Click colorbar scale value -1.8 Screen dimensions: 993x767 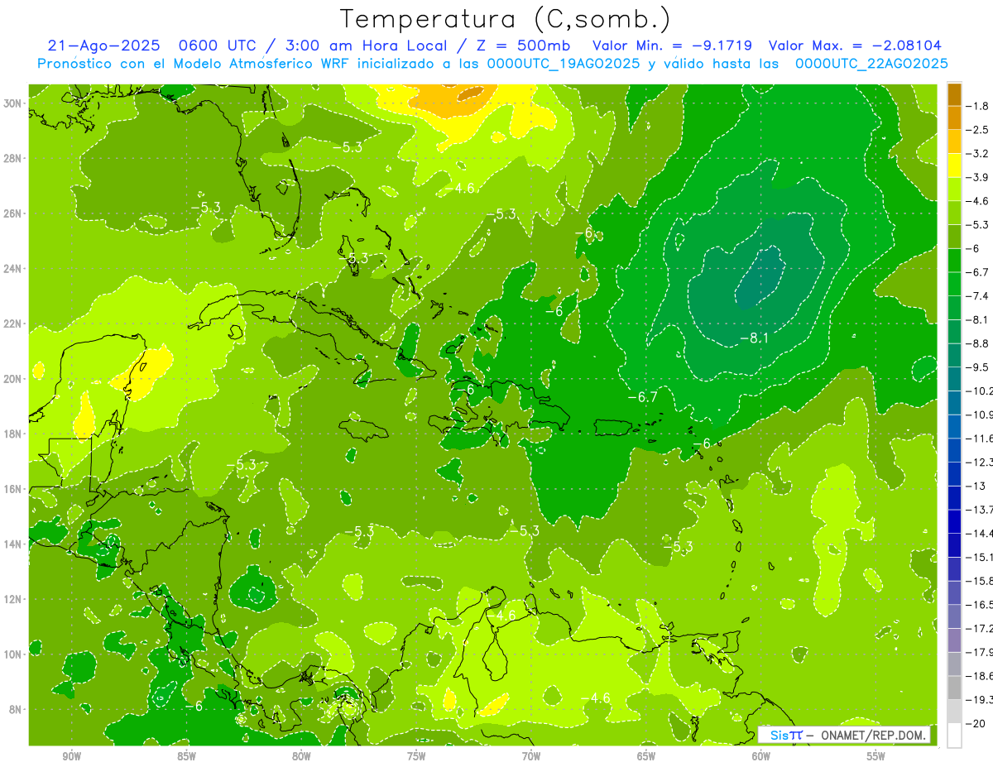pos(979,106)
